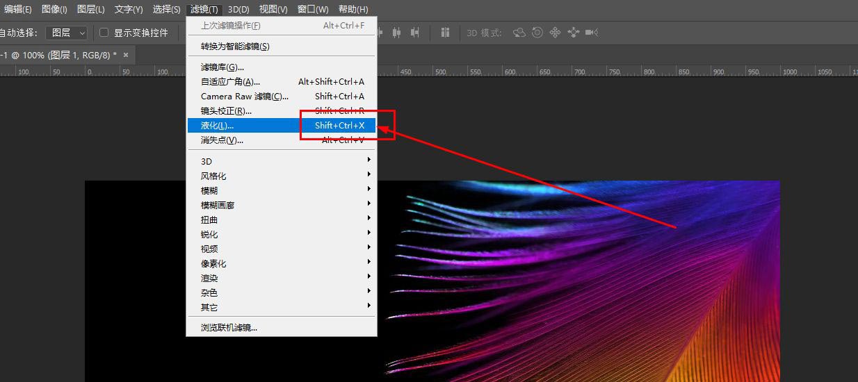Expand the 锐化 submenu
This screenshot has height=382, width=858.
point(282,234)
